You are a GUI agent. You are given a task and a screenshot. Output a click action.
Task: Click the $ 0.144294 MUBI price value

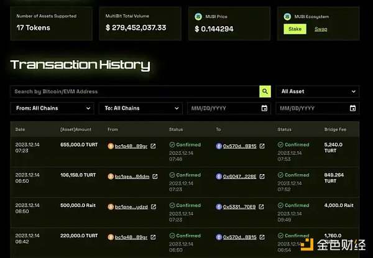[214, 29]
